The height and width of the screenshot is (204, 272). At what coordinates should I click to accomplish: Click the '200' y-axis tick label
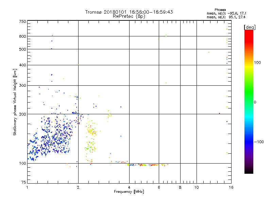[x=22, y=114]
